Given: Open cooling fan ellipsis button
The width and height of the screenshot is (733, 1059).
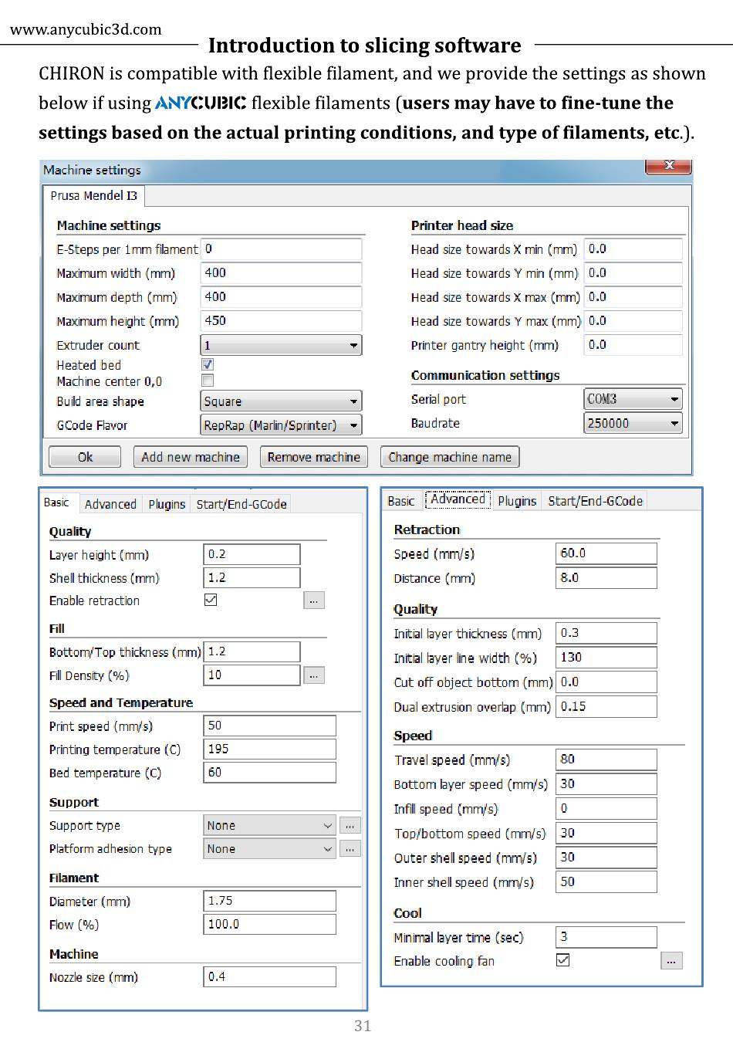Looking at the screenshot, I should 671,961.
